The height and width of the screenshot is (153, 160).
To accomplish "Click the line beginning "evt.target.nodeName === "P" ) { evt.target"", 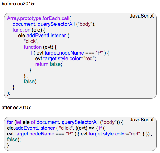I will pyautogui.click(x=79, y=134).
